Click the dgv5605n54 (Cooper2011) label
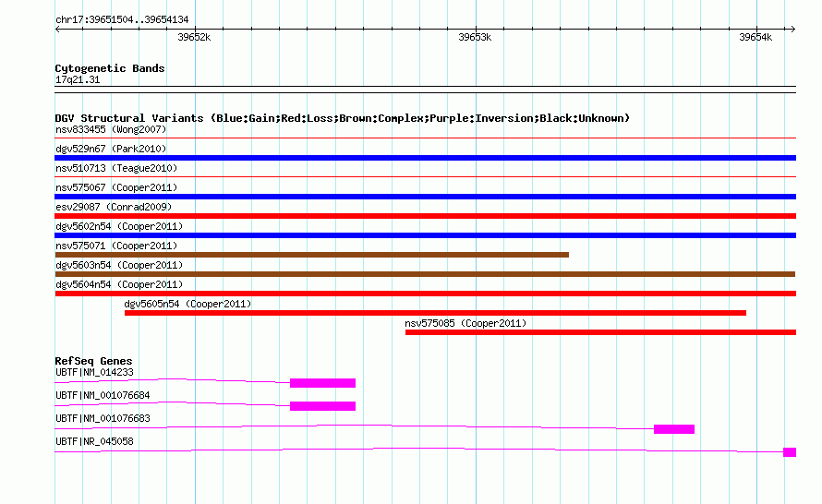 coord(187,304)
